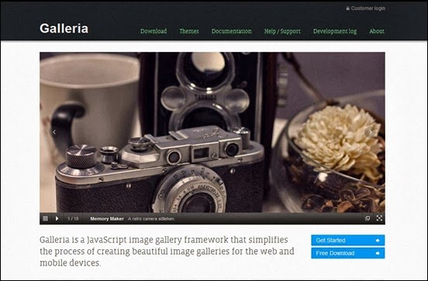Click the arrow icon on Get Started
The width and height of the screenshot is (428, 281).
click(x=378, y=241)
